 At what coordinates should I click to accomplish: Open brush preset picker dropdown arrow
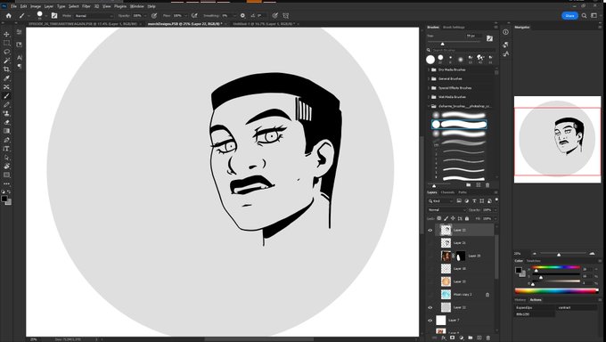coord(45,16)
